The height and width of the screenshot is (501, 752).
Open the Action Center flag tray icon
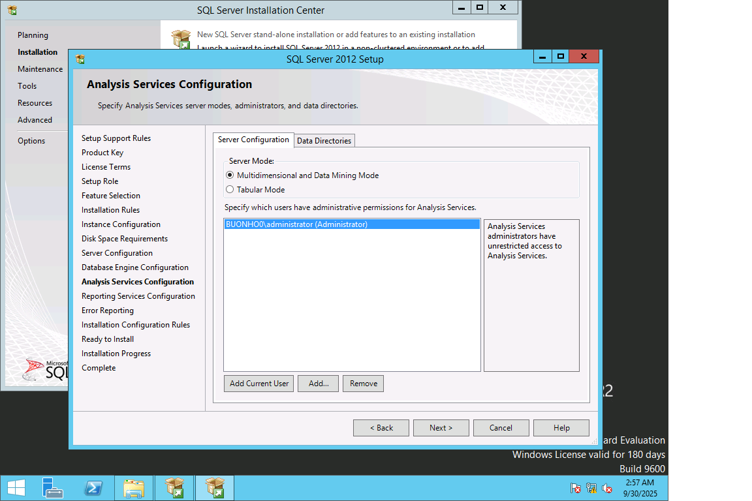[x=576, y=488]
